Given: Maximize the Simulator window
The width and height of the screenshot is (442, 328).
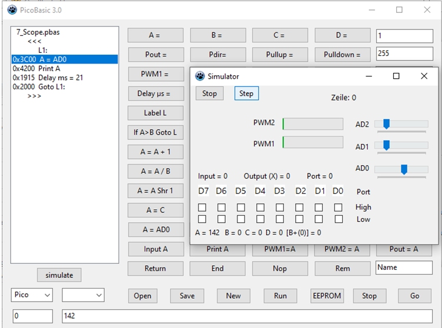Looking at the screenshot, I should pyautogui.click(x=396, y=76).
